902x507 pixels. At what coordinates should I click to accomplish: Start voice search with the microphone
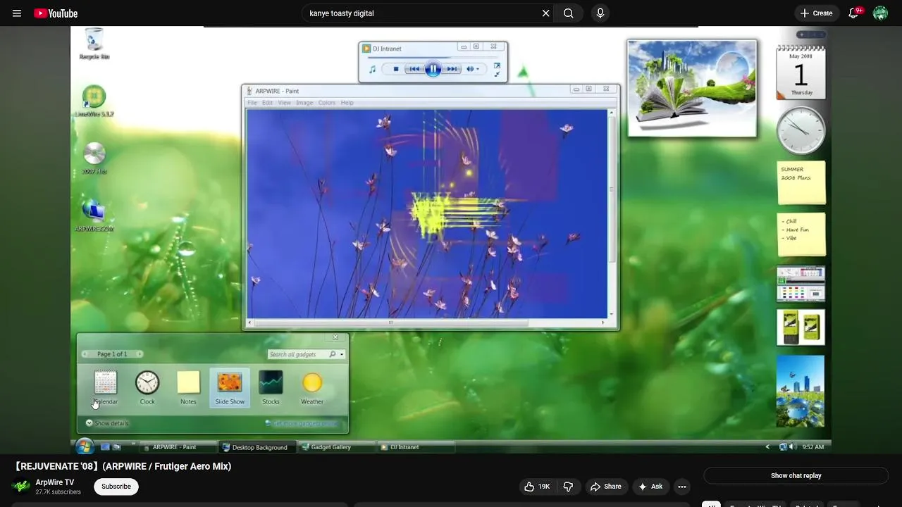tap(600, 13)
